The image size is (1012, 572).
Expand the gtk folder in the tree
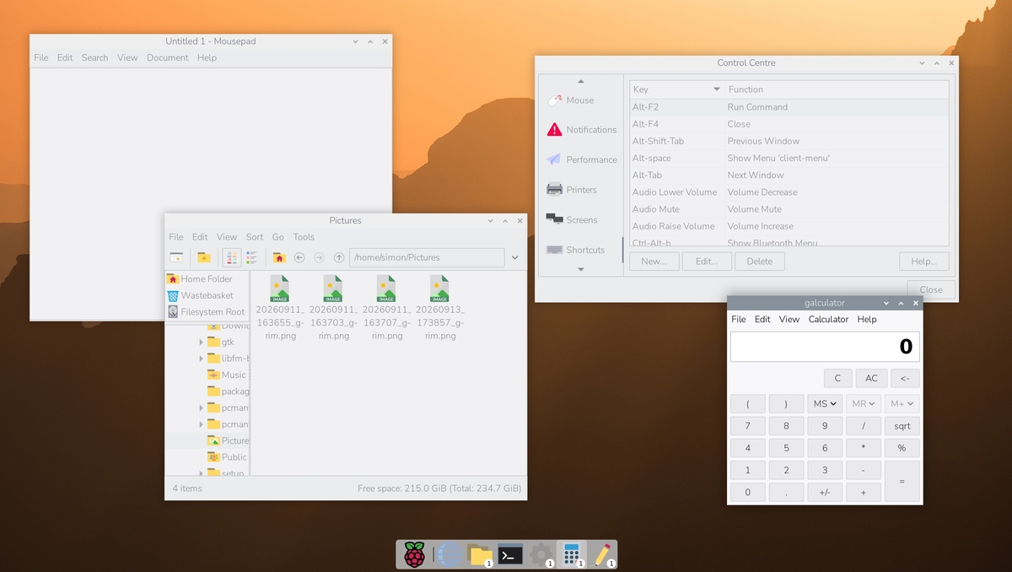point(202,342)
